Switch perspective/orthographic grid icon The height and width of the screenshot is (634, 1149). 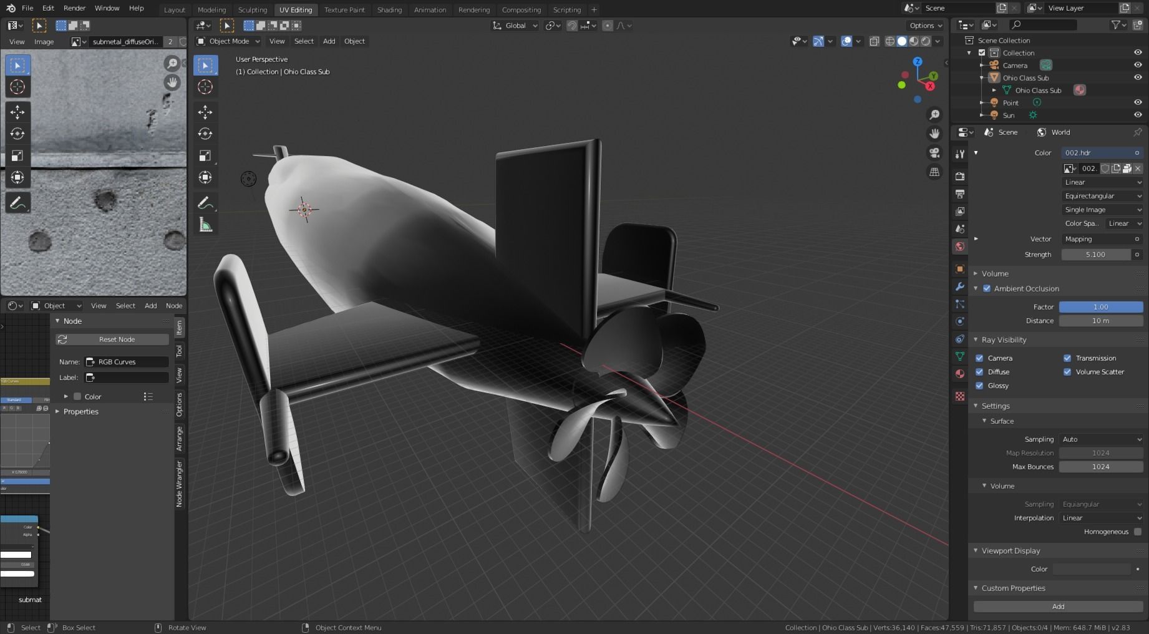[934, 172]
